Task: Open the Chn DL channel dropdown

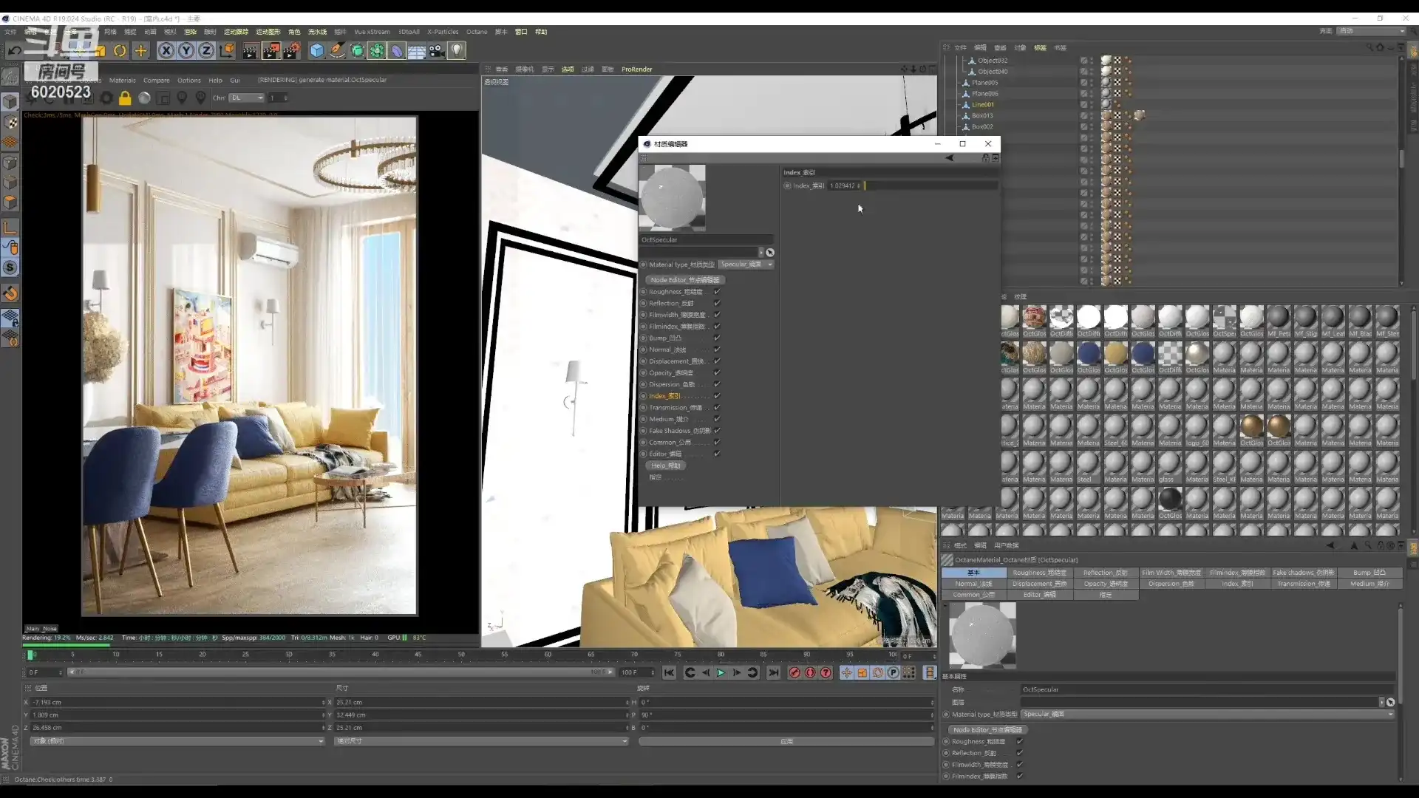Action: click(x=246, y=98)
